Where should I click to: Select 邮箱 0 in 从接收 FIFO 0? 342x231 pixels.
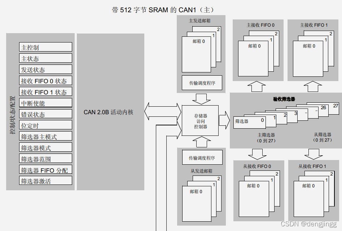click(254, 199)
